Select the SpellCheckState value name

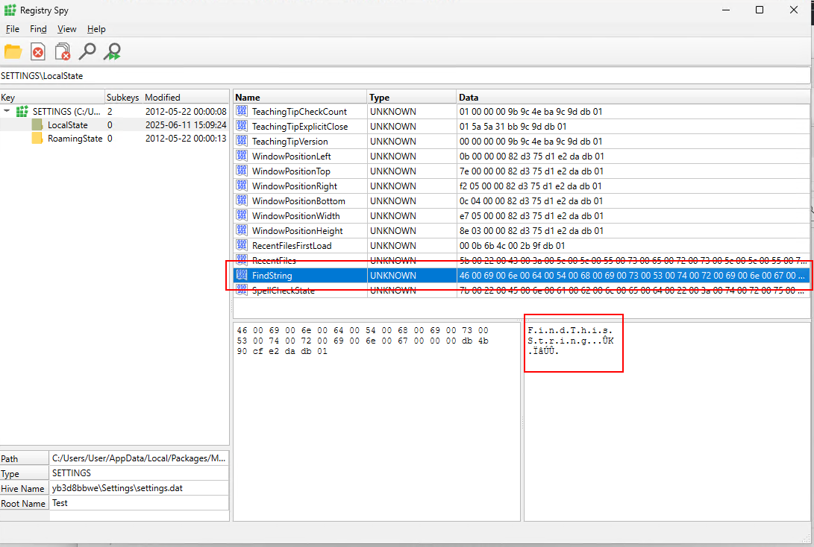[284, 291]
